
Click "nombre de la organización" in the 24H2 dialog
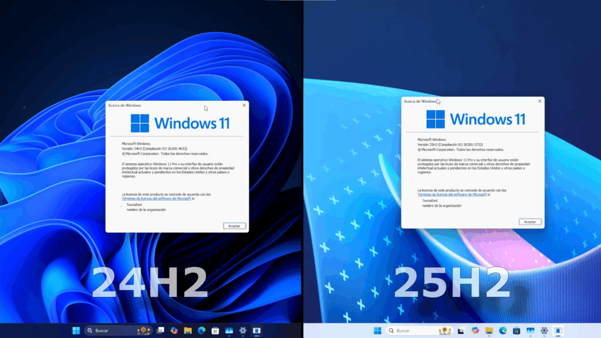(146, 209)
